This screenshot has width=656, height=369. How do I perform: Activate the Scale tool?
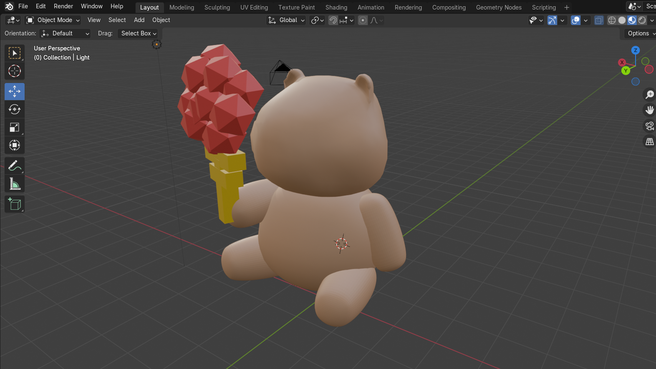click(x=15, y=128)
